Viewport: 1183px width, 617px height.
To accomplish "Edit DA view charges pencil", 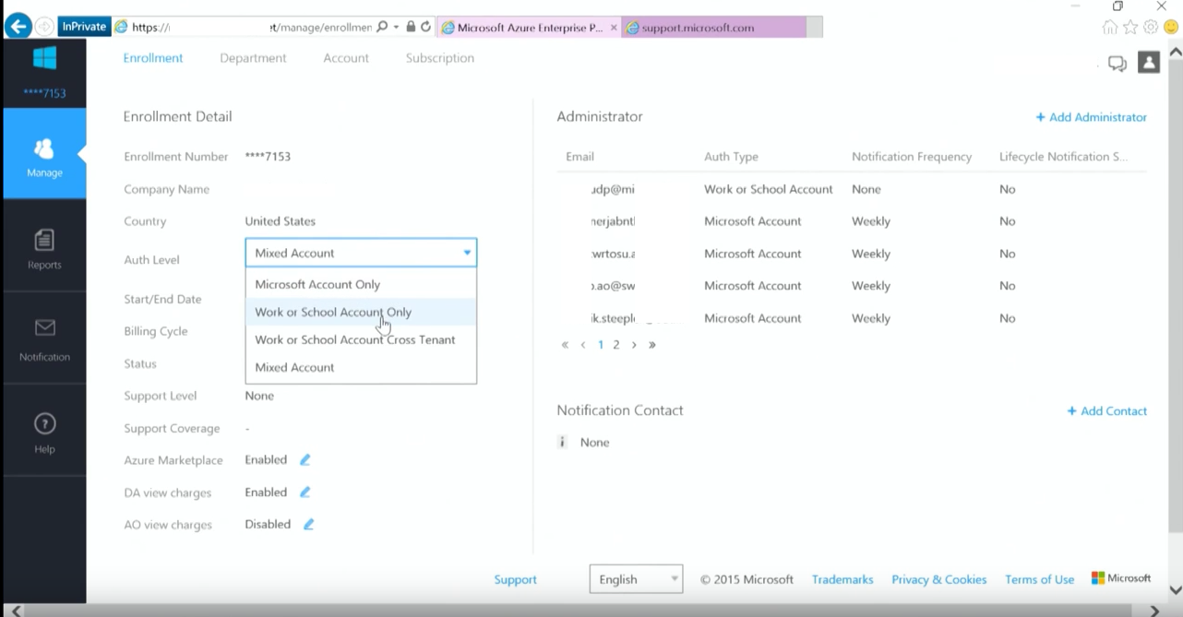I will click(x=305, y=492).
